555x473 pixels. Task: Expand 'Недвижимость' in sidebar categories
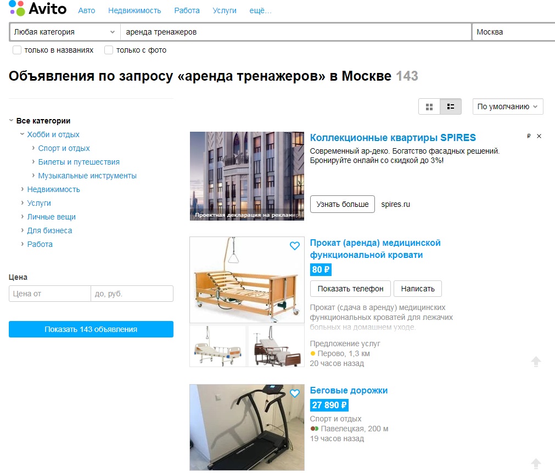(23, 189)
